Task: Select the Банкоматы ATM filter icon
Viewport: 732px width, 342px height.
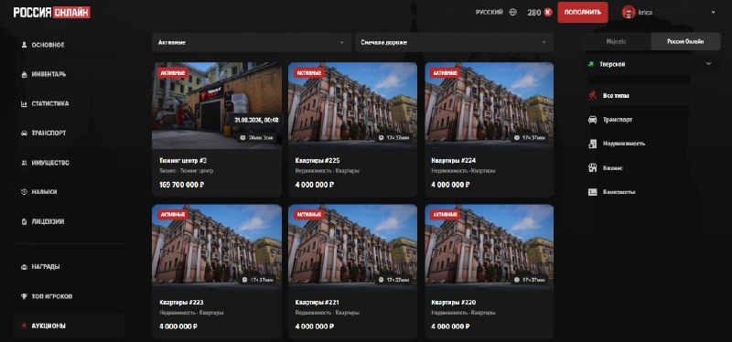Action: pos(592,192)
